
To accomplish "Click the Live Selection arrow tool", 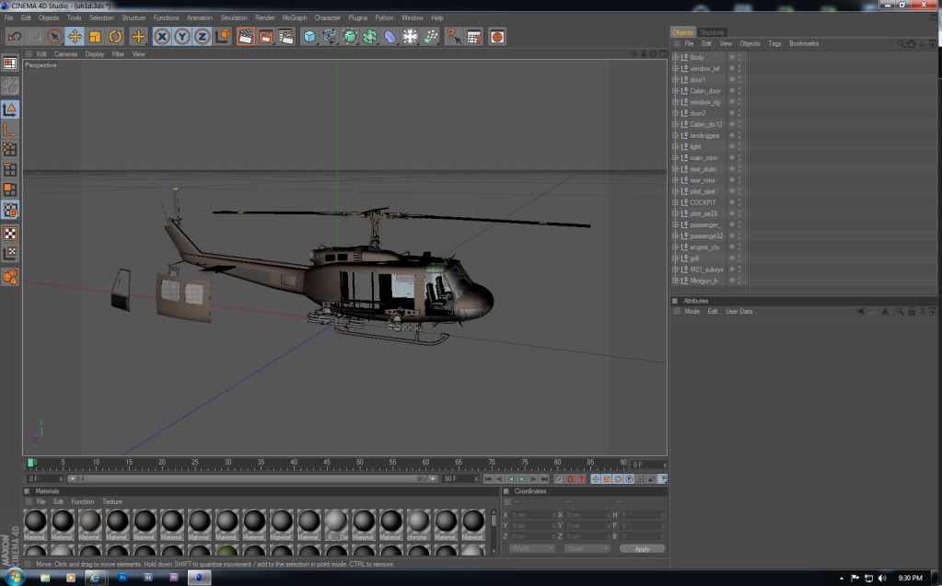I will point(54,37).
